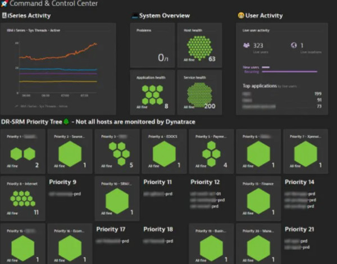The height and width of the screenshot is (264, 337).
Task: Click the Command & Control Center title
Action: (53, 3)
